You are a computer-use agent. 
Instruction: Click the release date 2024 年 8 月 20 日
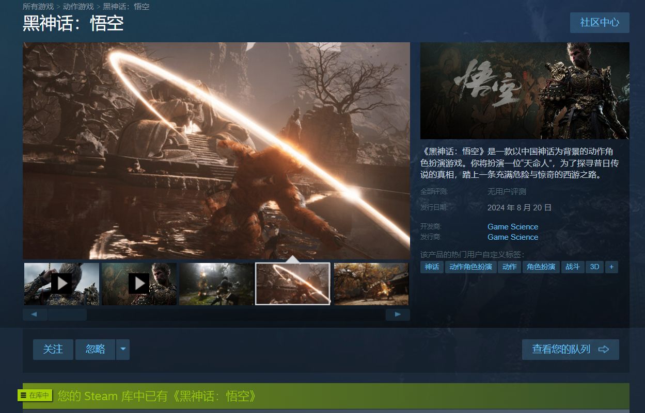click(520, 208)
